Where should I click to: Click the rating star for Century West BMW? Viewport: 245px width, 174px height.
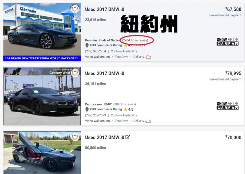coord(125,109)
